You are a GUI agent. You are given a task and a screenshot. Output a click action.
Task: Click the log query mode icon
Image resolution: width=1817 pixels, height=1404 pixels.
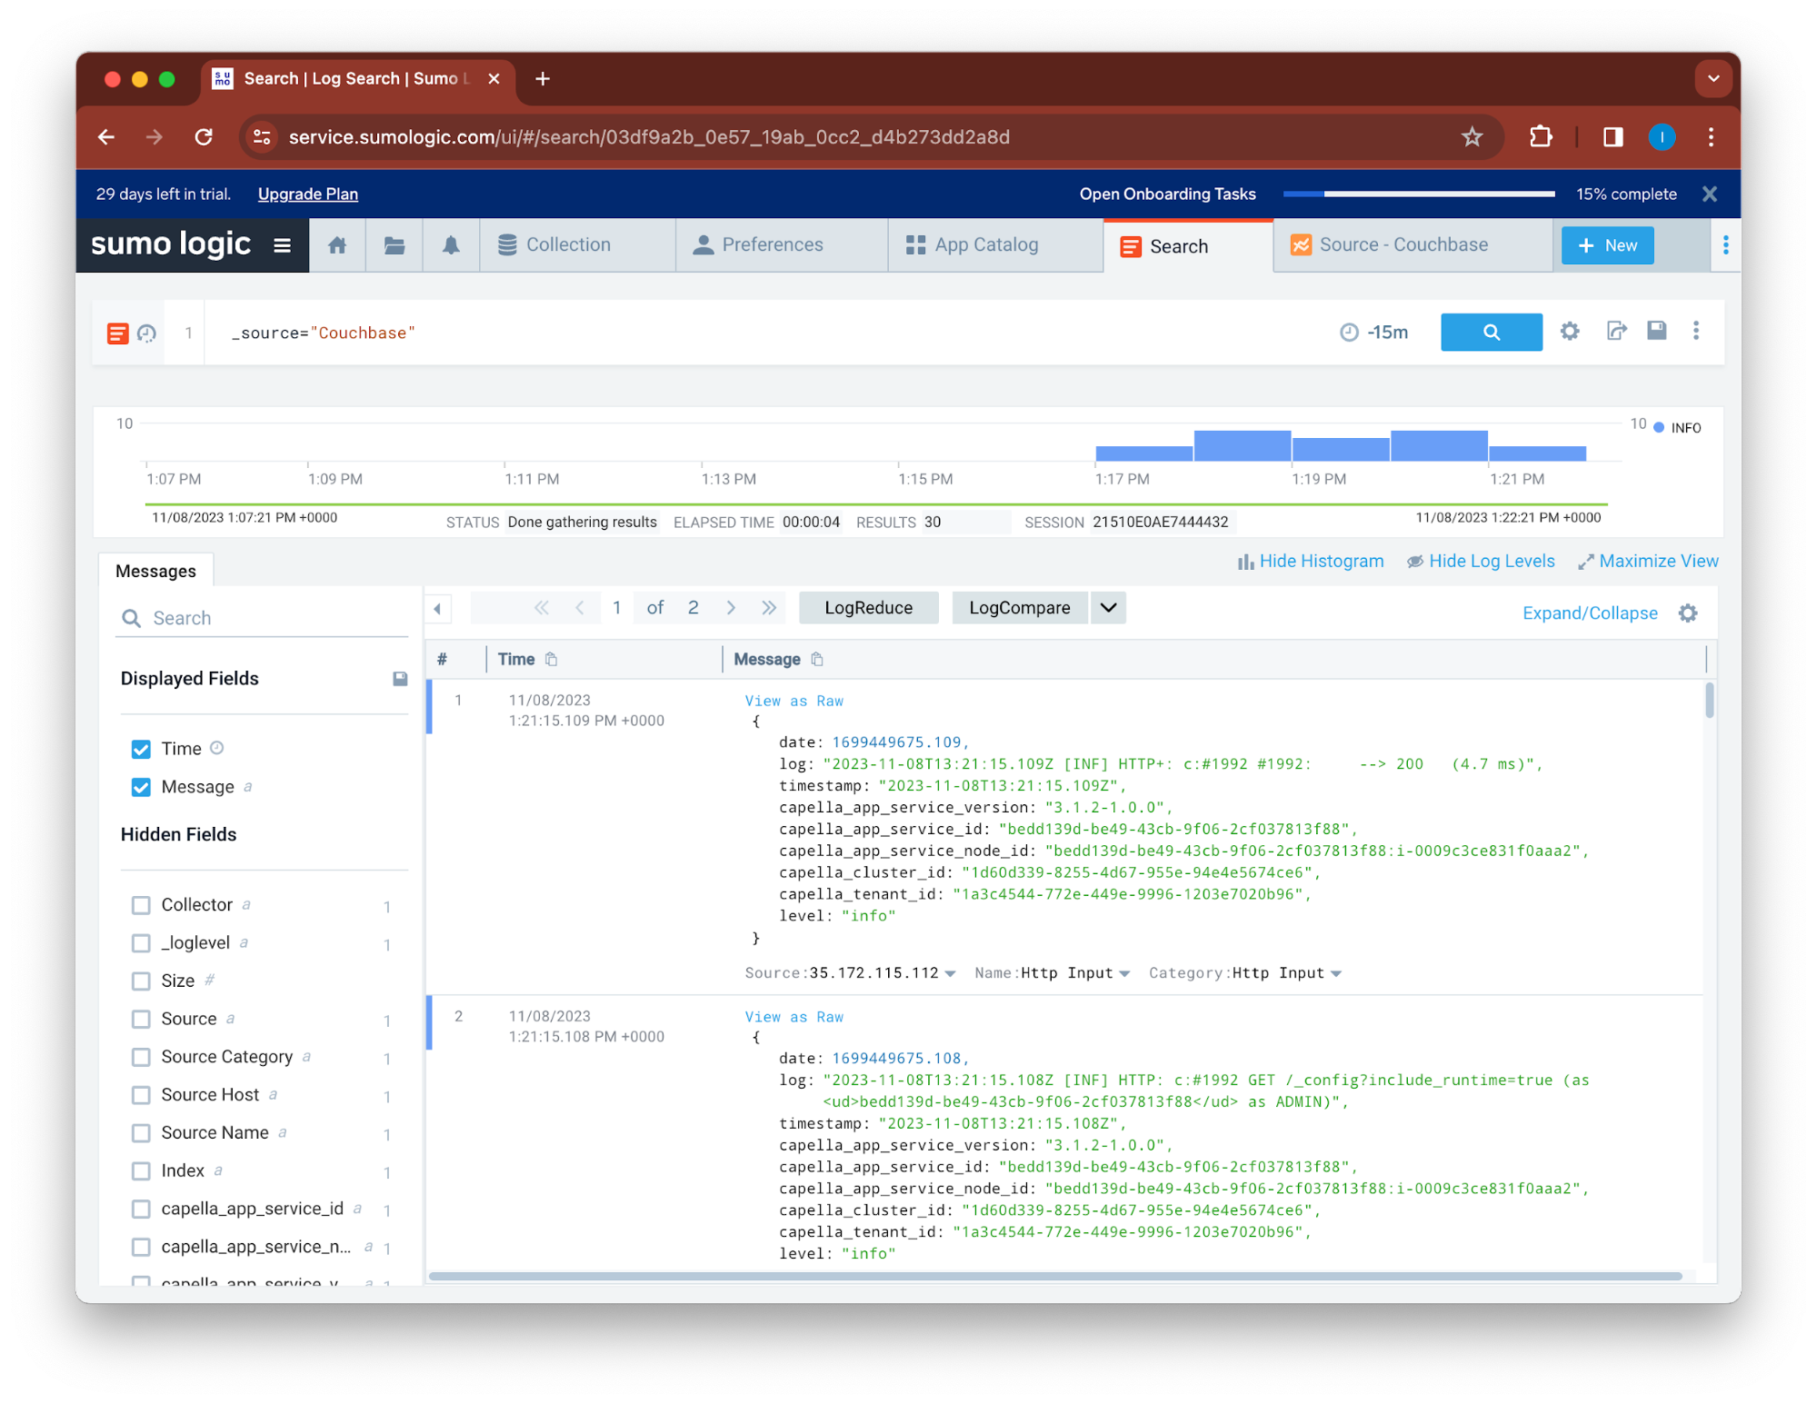coord(117,334)
